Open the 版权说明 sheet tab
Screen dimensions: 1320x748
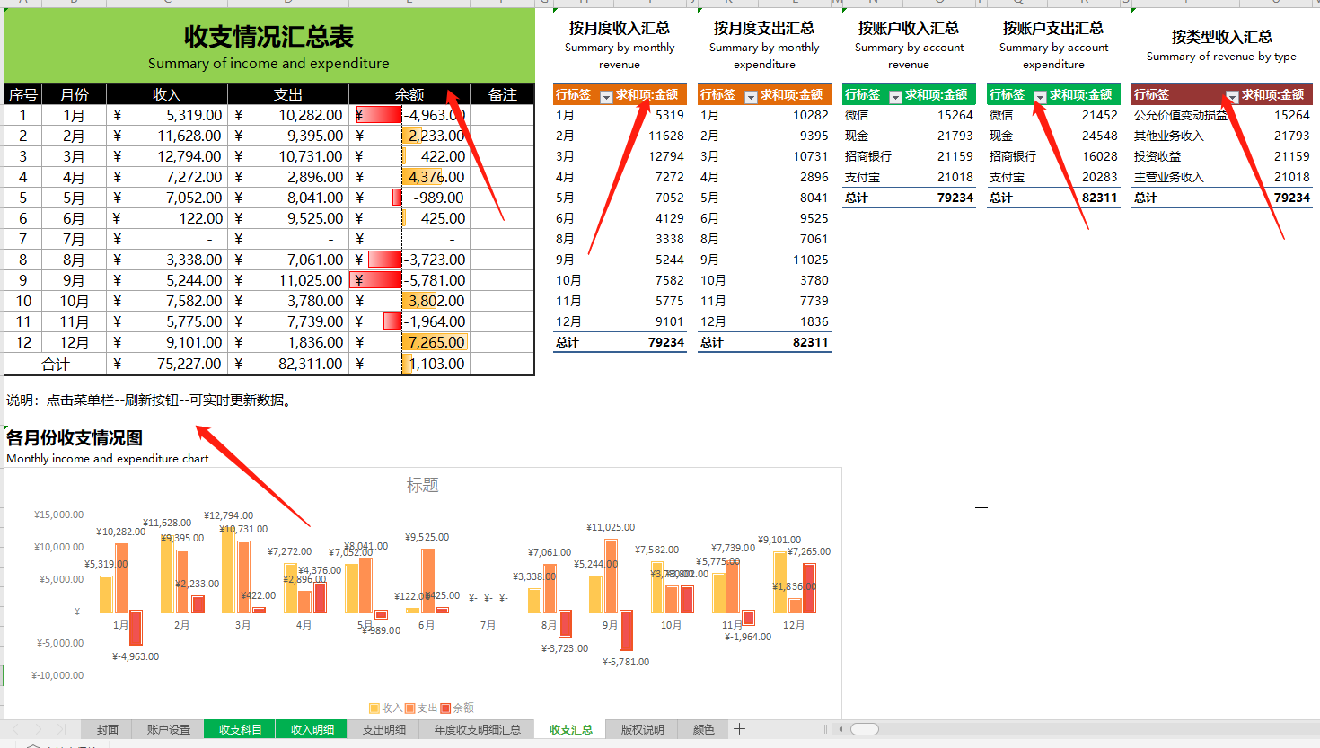(x=640, y=729)
